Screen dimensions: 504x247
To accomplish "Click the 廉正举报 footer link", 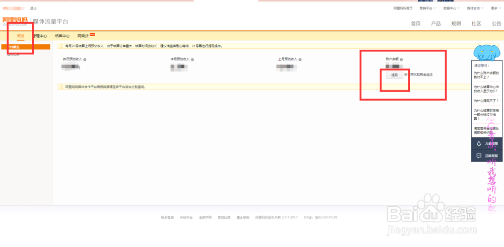I will [243, 217].
